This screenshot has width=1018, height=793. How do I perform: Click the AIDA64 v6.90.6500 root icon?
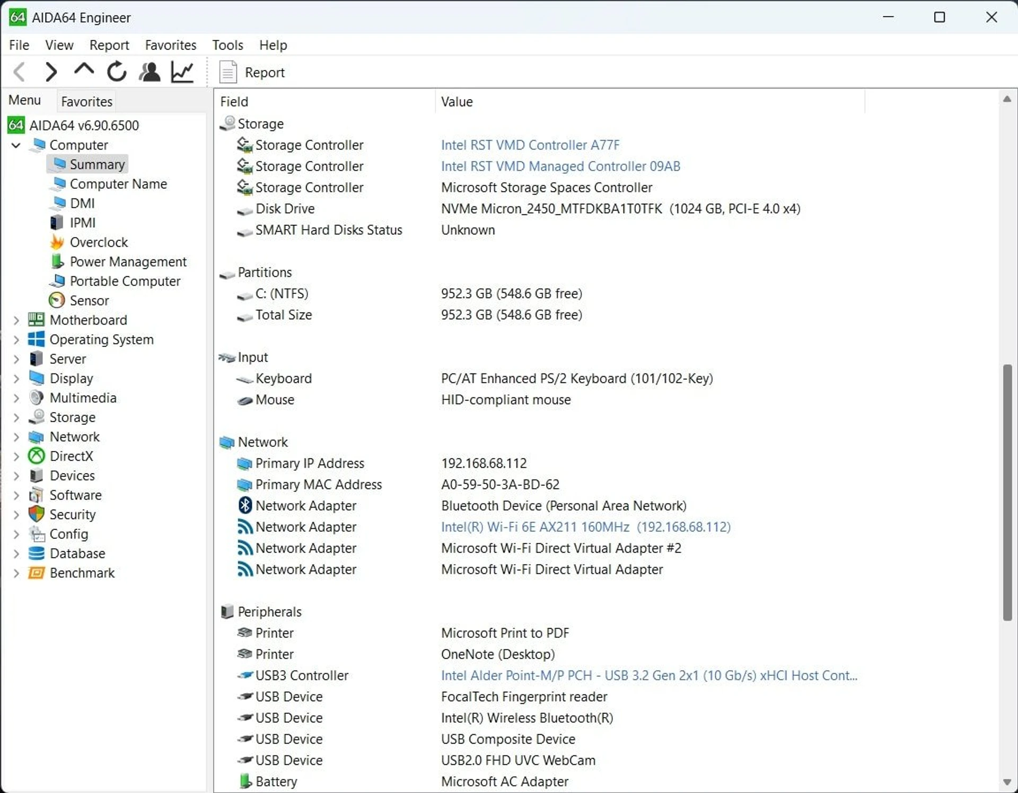coord(16,125)
